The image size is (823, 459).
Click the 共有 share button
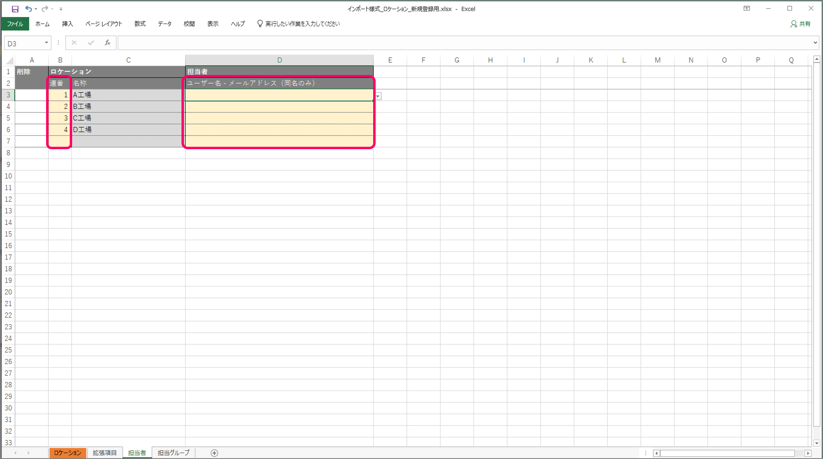click(x=800, y=24)
